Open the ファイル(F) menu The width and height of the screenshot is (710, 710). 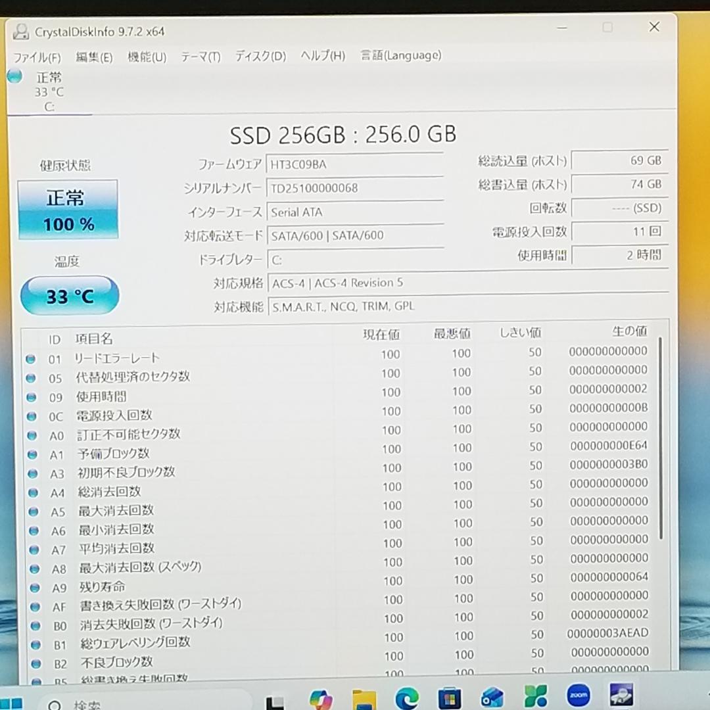point(39,57)
